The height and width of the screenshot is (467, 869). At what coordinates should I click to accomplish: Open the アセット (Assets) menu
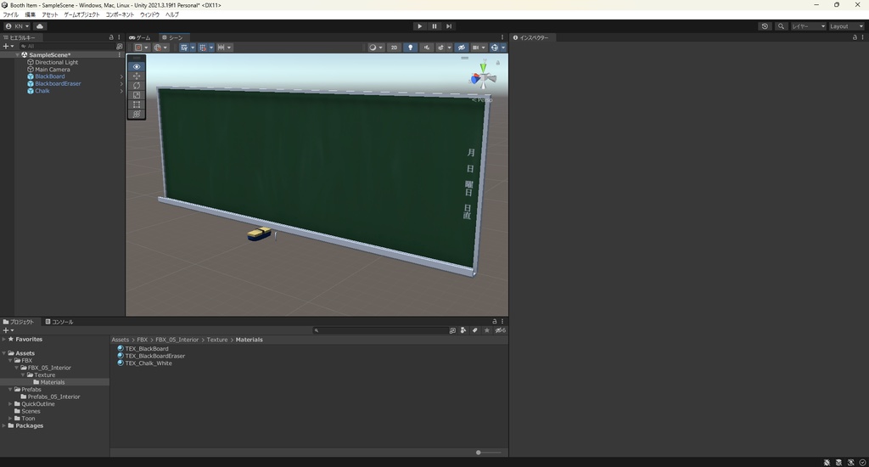tap(50, 14)
